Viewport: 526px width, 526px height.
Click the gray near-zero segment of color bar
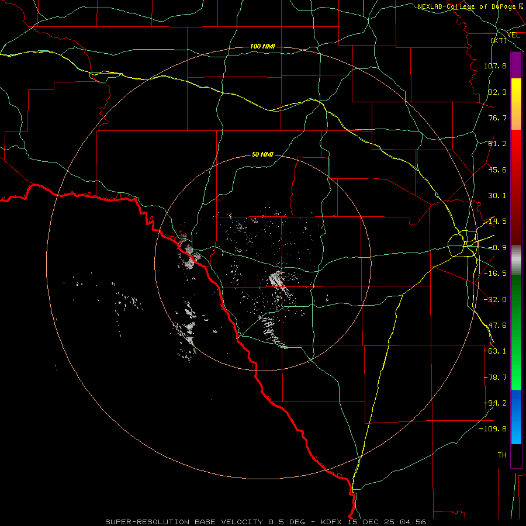click(516, 260)
